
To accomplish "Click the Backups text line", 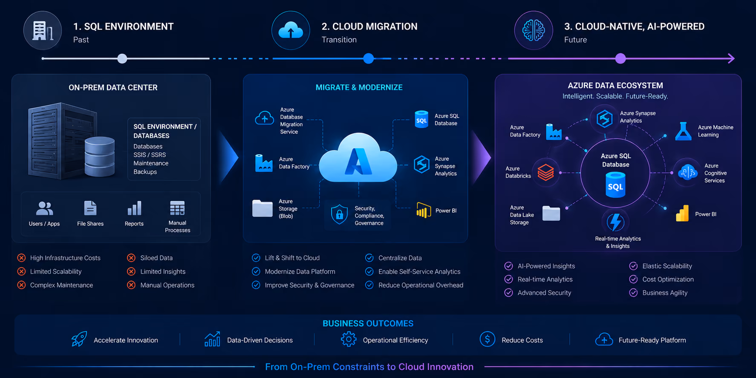I will (145, 172).
